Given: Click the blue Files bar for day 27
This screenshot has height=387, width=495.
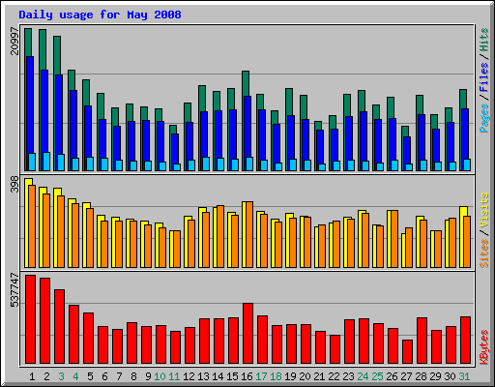Looking at the screenshot, I should tap(407, 150).
